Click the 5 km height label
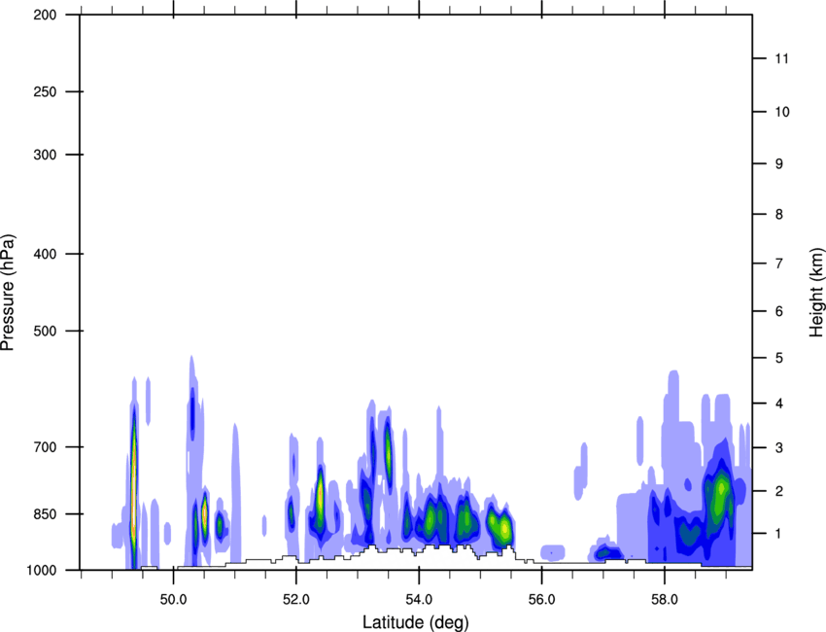This screenshot has height=632, width=826. click(x=779, y=358)
